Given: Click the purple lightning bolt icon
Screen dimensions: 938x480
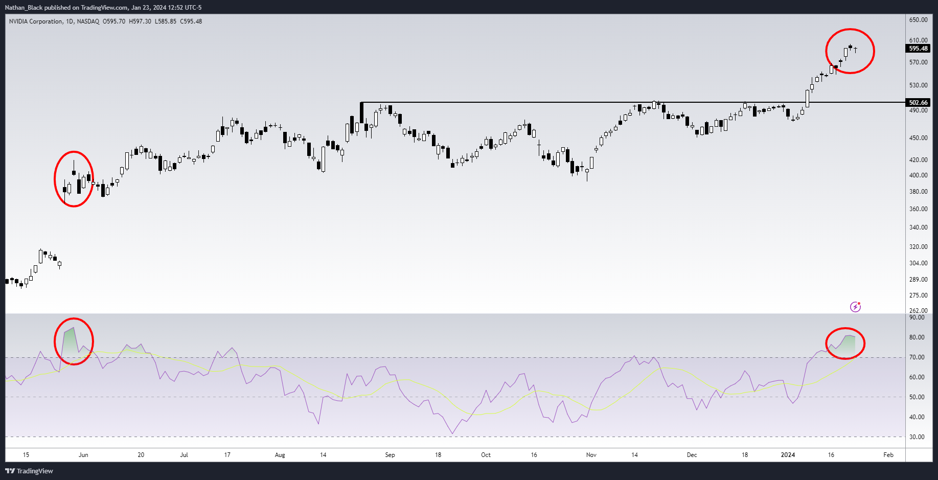Looking at the screenshot, I should pos(855,307).
